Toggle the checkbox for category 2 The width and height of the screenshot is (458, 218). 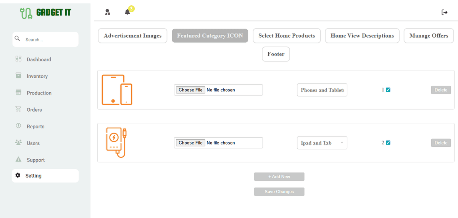[x=388, y=143]
